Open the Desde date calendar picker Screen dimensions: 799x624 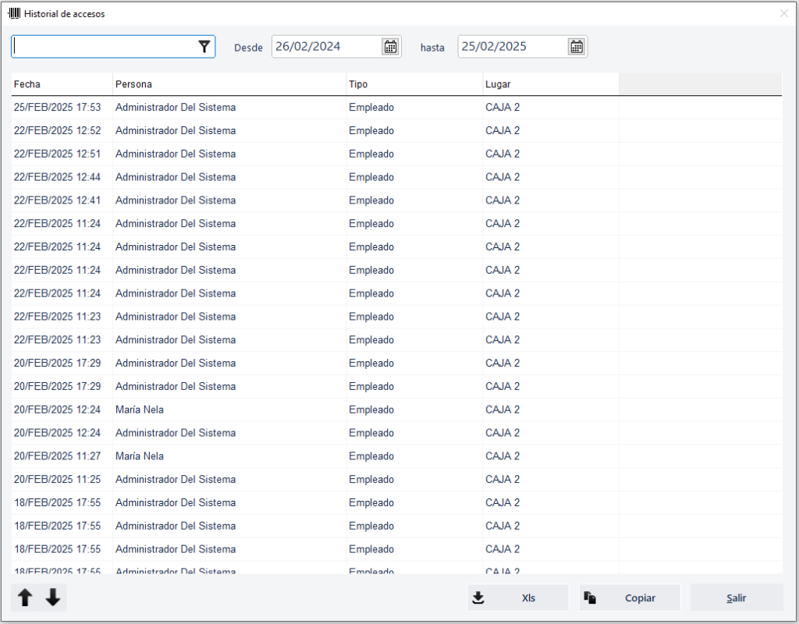click(390, 47)
